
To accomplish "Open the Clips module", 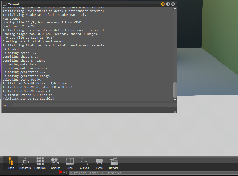I will pyautogui.click(x=70, y=163).
